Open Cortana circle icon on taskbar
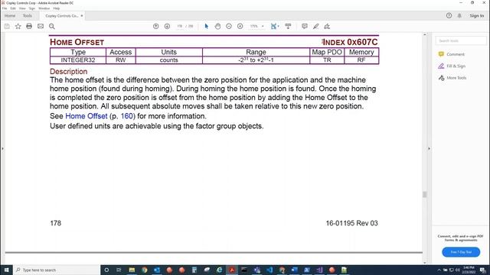490x275 pixels. coord(106,270)
